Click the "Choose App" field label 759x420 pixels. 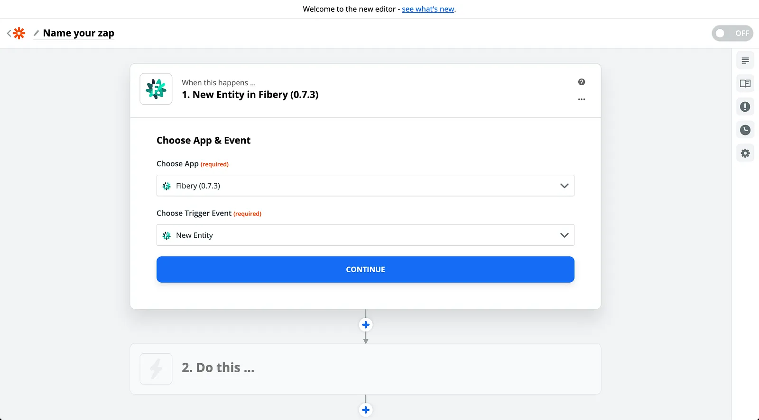pyautogui.click(x=177, y=164)
